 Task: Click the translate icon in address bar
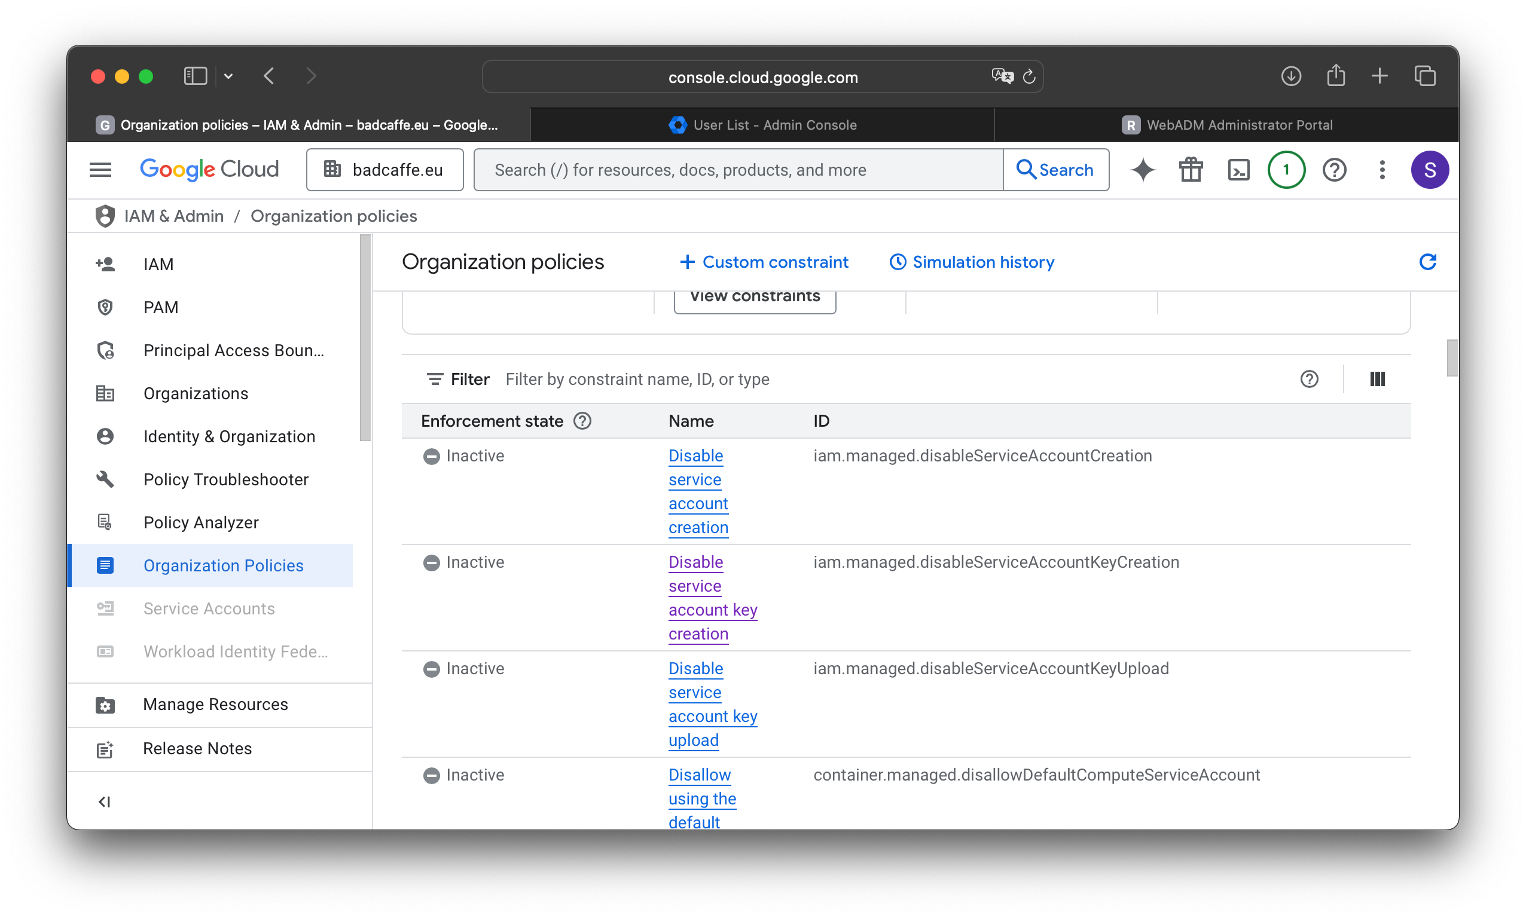[x=1002, y=76]
